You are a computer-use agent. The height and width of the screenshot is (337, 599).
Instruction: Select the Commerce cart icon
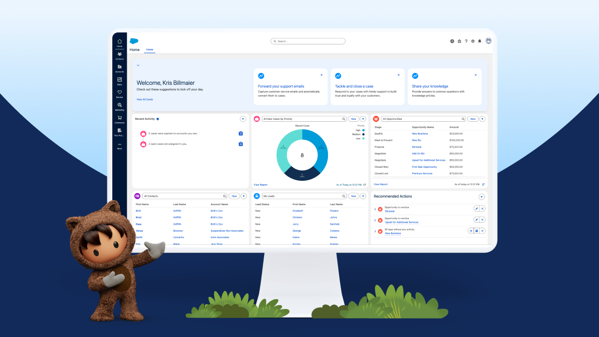click(119, 118)
